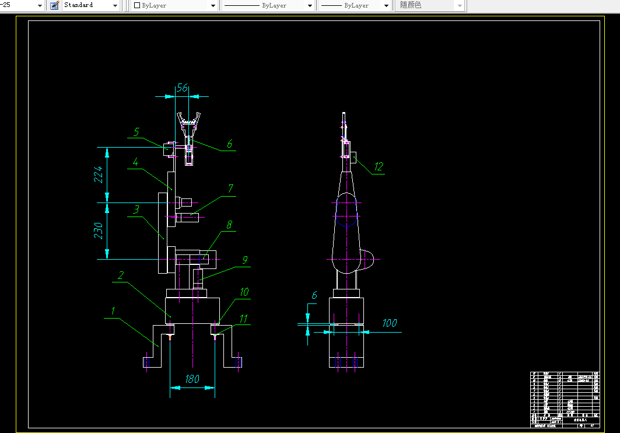620x433 pixels.
Task: Click part number label 7
Action: [x=230, y=188]
